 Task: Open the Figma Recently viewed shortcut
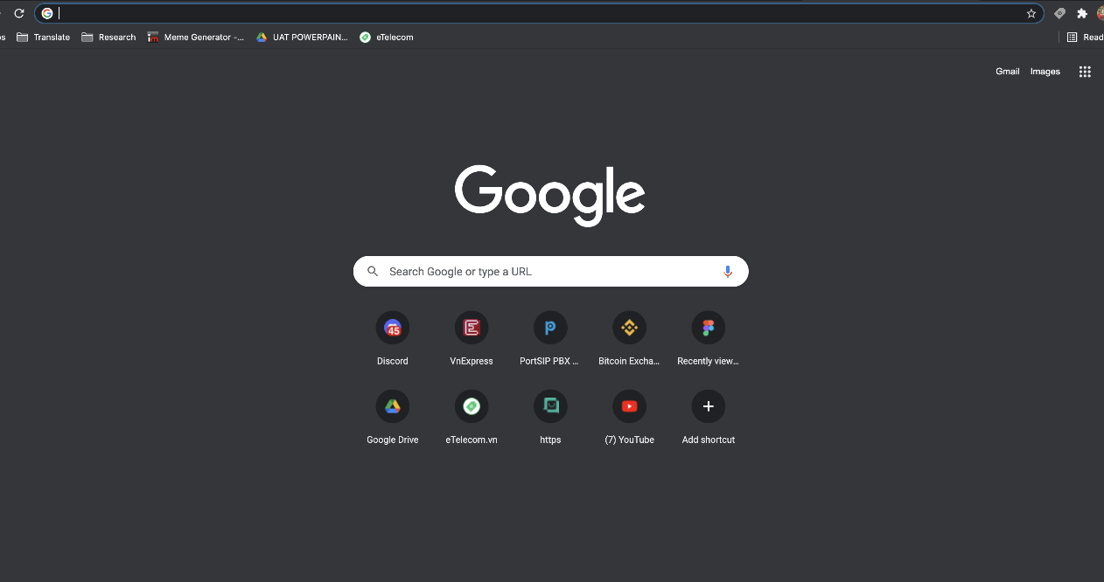pyautogui.click(x=708, y=329)
